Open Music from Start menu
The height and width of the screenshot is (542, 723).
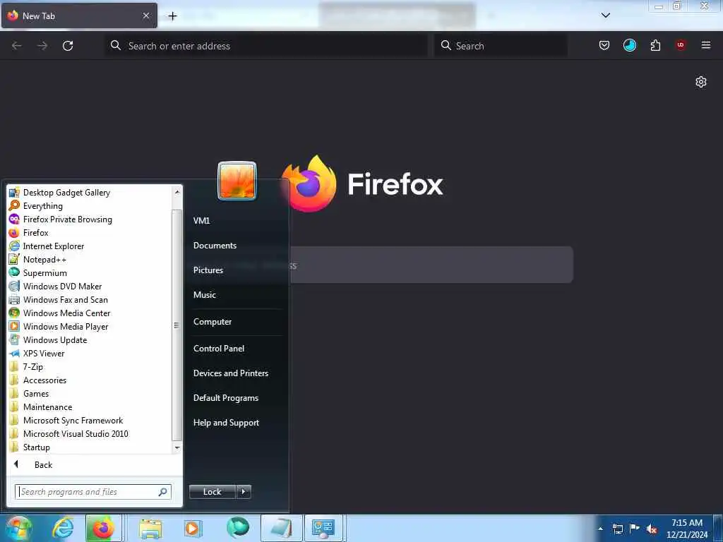coord(204,294)
